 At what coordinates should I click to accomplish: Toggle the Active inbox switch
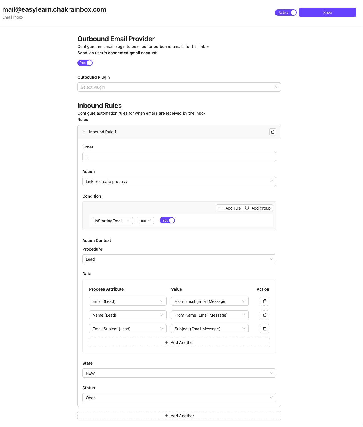(286, 13)
